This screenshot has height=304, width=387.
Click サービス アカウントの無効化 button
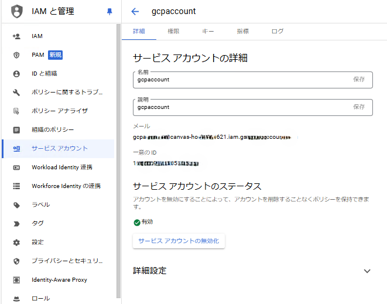(179, 241)
